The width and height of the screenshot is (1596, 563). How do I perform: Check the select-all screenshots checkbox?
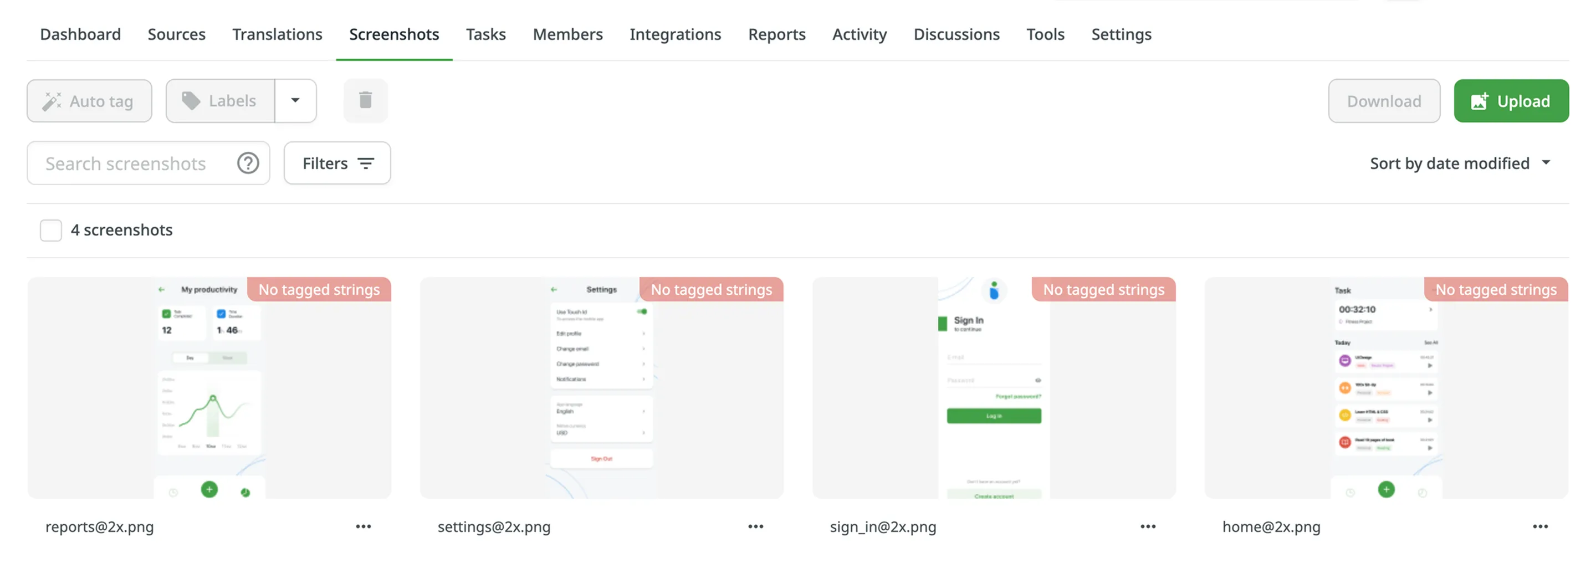click(50, 230)
